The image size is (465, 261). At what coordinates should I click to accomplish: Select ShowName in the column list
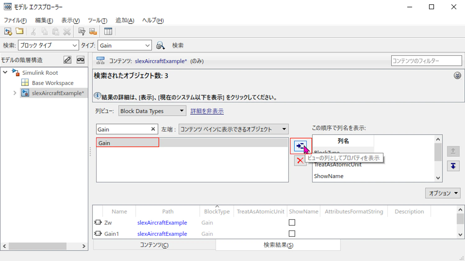coord(329,176)
